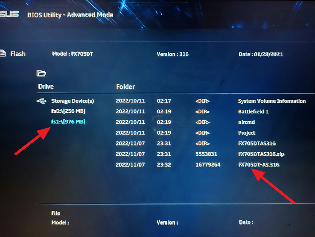Click Date : 01/28/2021 text

point(261,54)
